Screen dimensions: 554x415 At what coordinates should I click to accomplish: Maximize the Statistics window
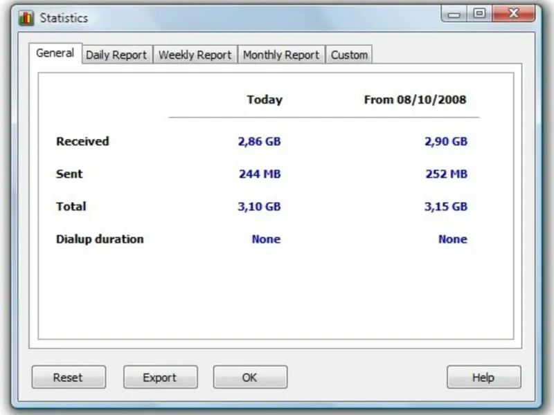[x=479, y=14]
